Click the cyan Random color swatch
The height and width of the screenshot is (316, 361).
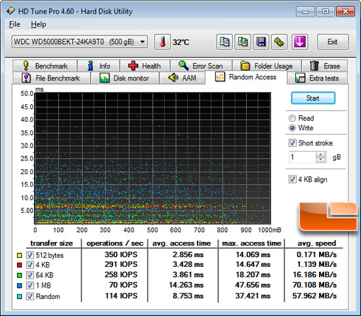tap(20, 296)
